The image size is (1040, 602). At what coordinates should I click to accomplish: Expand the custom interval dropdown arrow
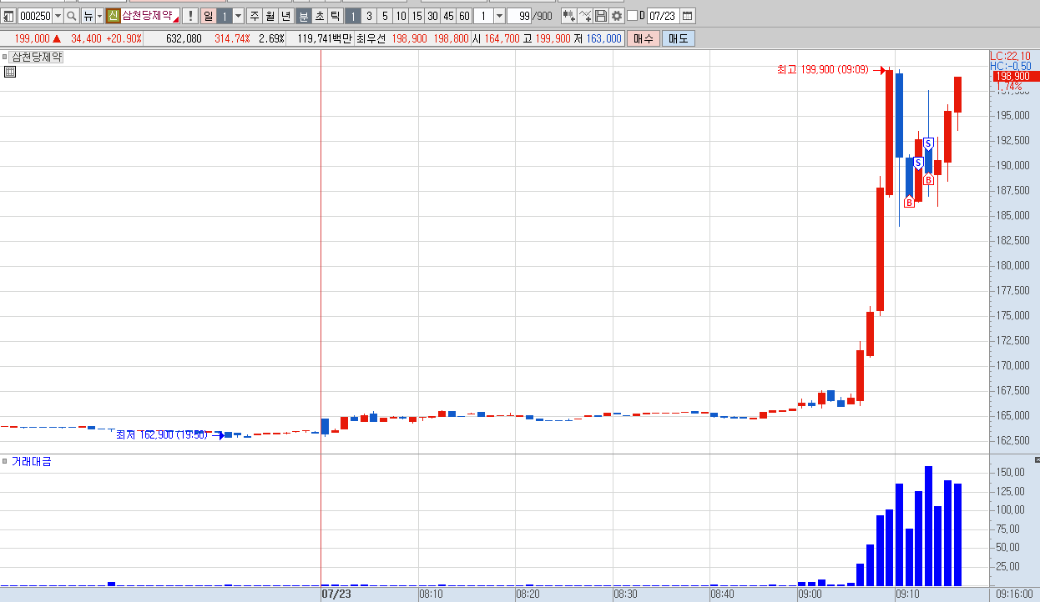coord(500,16)
